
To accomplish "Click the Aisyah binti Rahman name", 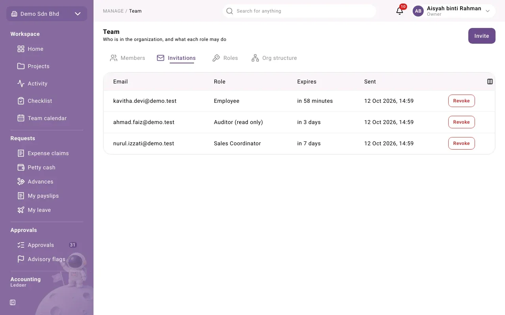I will click(x=454, y=8).
